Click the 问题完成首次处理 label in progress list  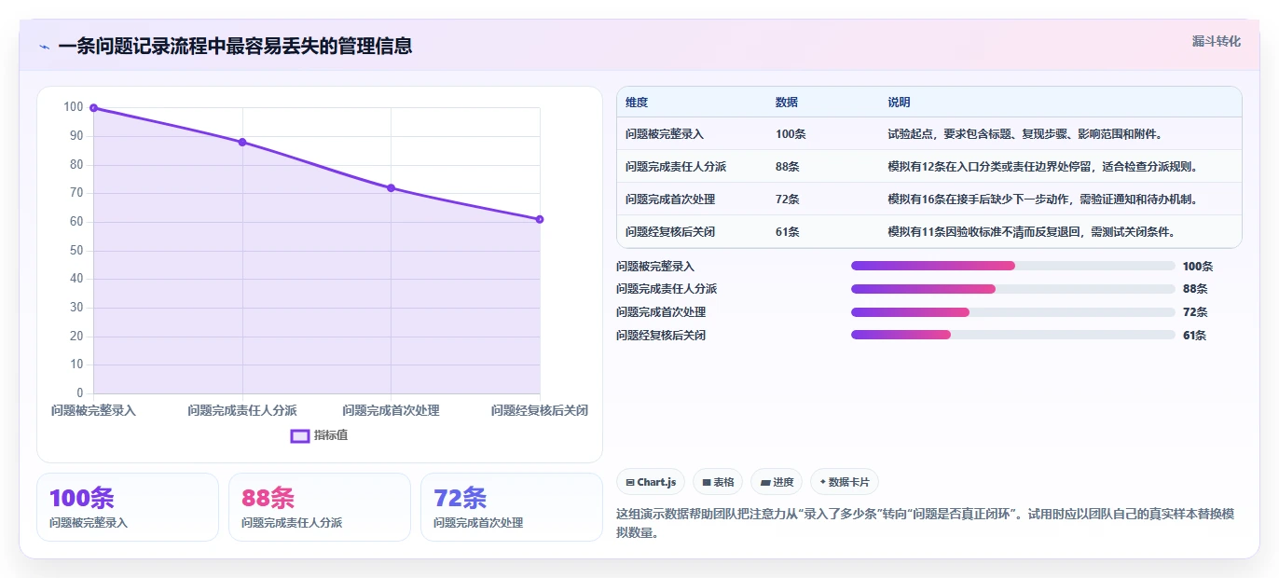point(661,312)
